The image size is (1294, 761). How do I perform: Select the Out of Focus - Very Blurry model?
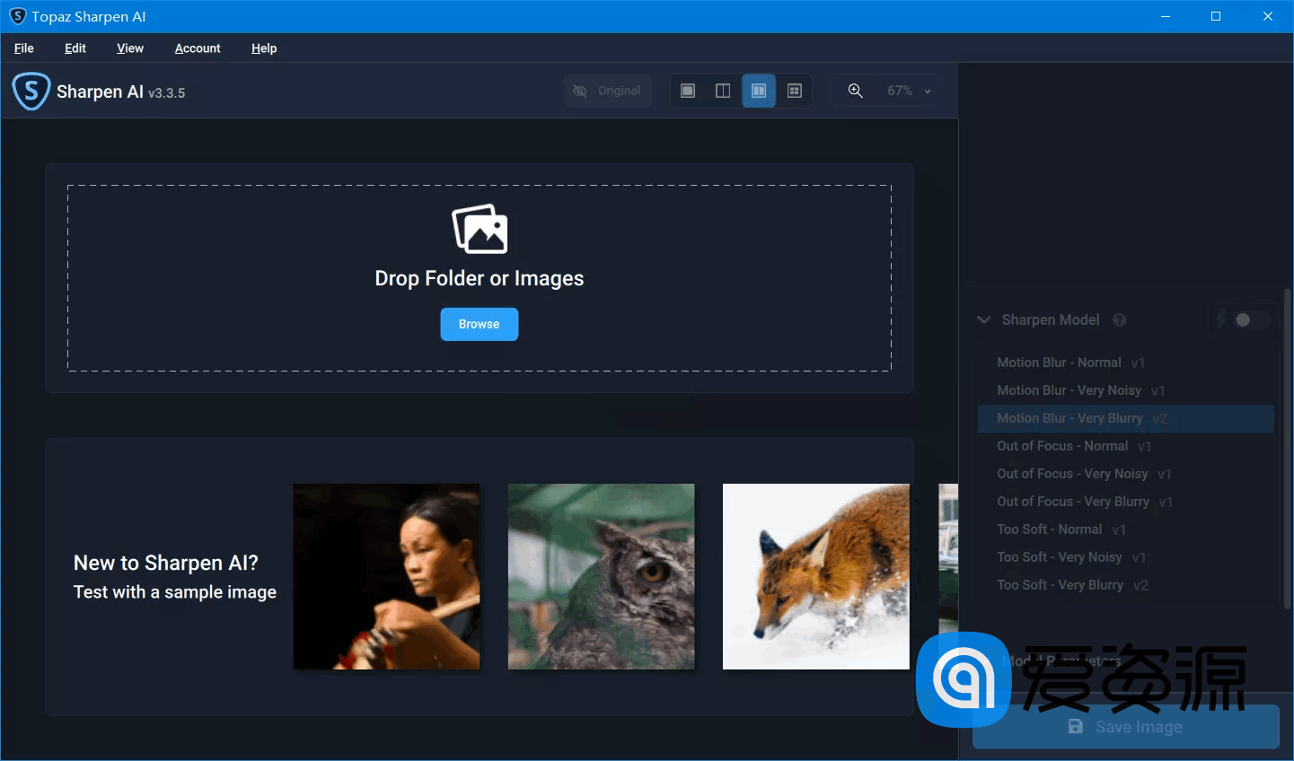tap(1073, 501)
